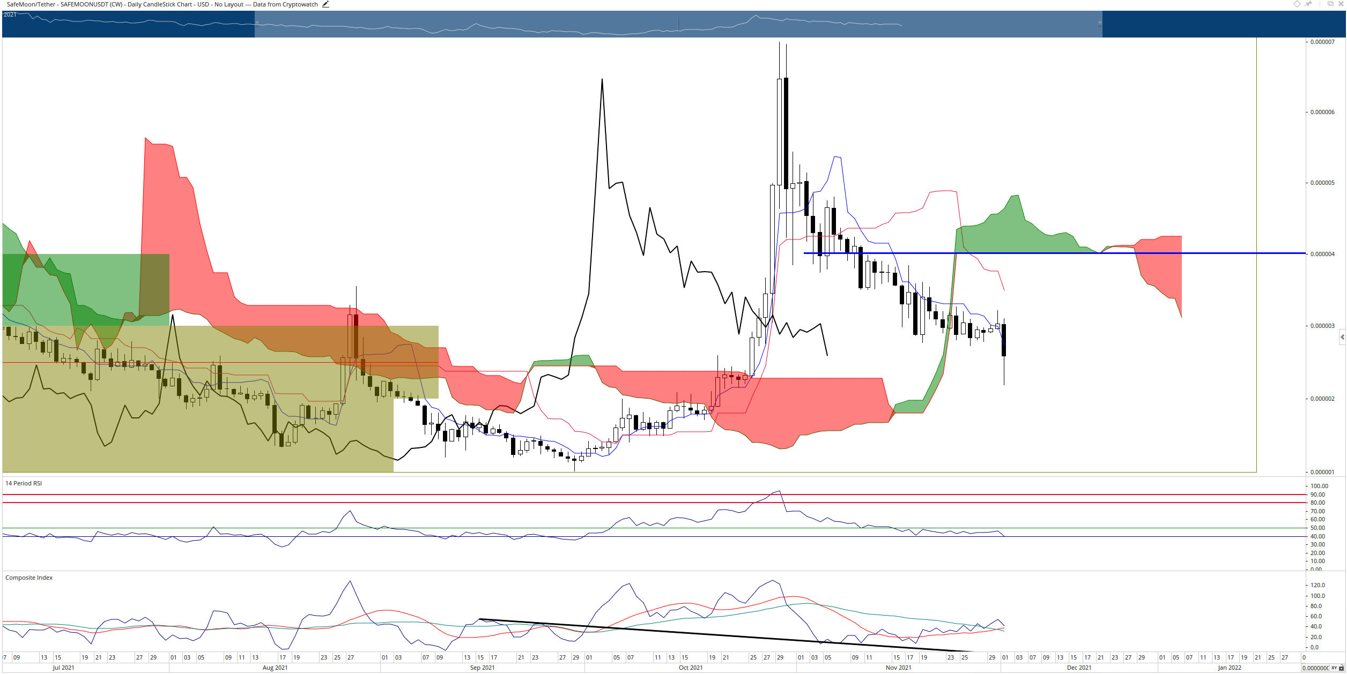The height and width of the screenshot is (674, 1347).
Task: Select the 'Composite Index' indicator label
Action: pos(29,578)
